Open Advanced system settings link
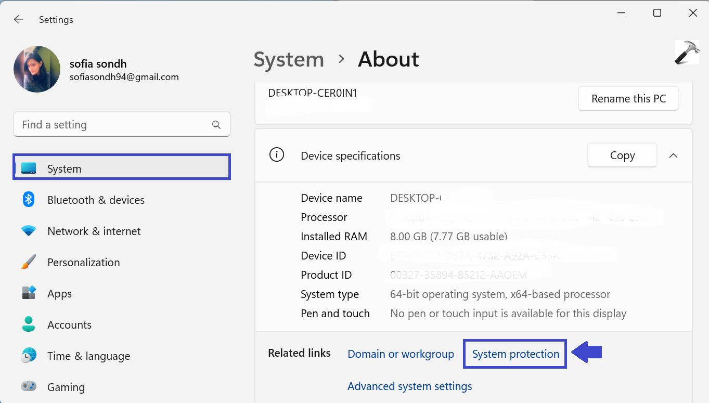This screenshot has height=403, width=709. click(x=409, y=386)
